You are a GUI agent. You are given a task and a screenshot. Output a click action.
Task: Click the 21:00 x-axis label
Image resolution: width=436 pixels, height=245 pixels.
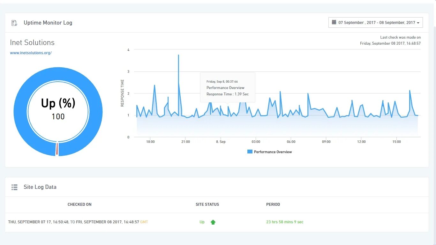pos(185,142)
